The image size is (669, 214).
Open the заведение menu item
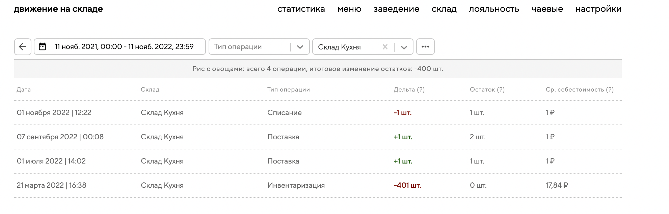point(396,9)
